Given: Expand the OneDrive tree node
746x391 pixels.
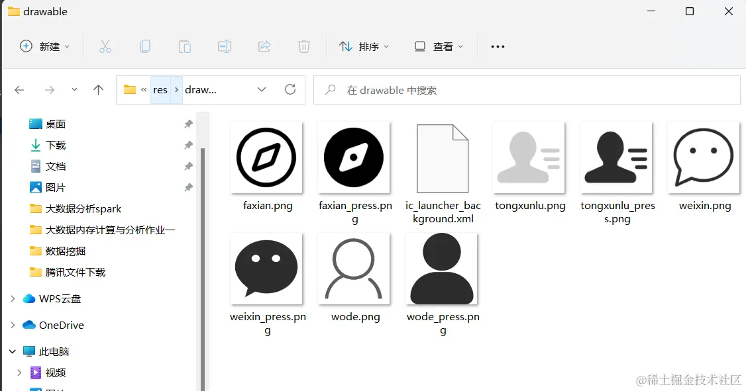Looking at the screenshot, I should (13, 325).
